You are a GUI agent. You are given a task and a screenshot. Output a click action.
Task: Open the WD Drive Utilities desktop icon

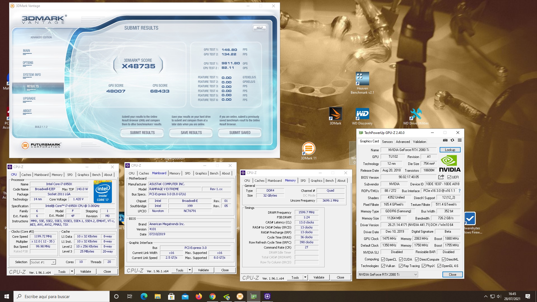416,116
